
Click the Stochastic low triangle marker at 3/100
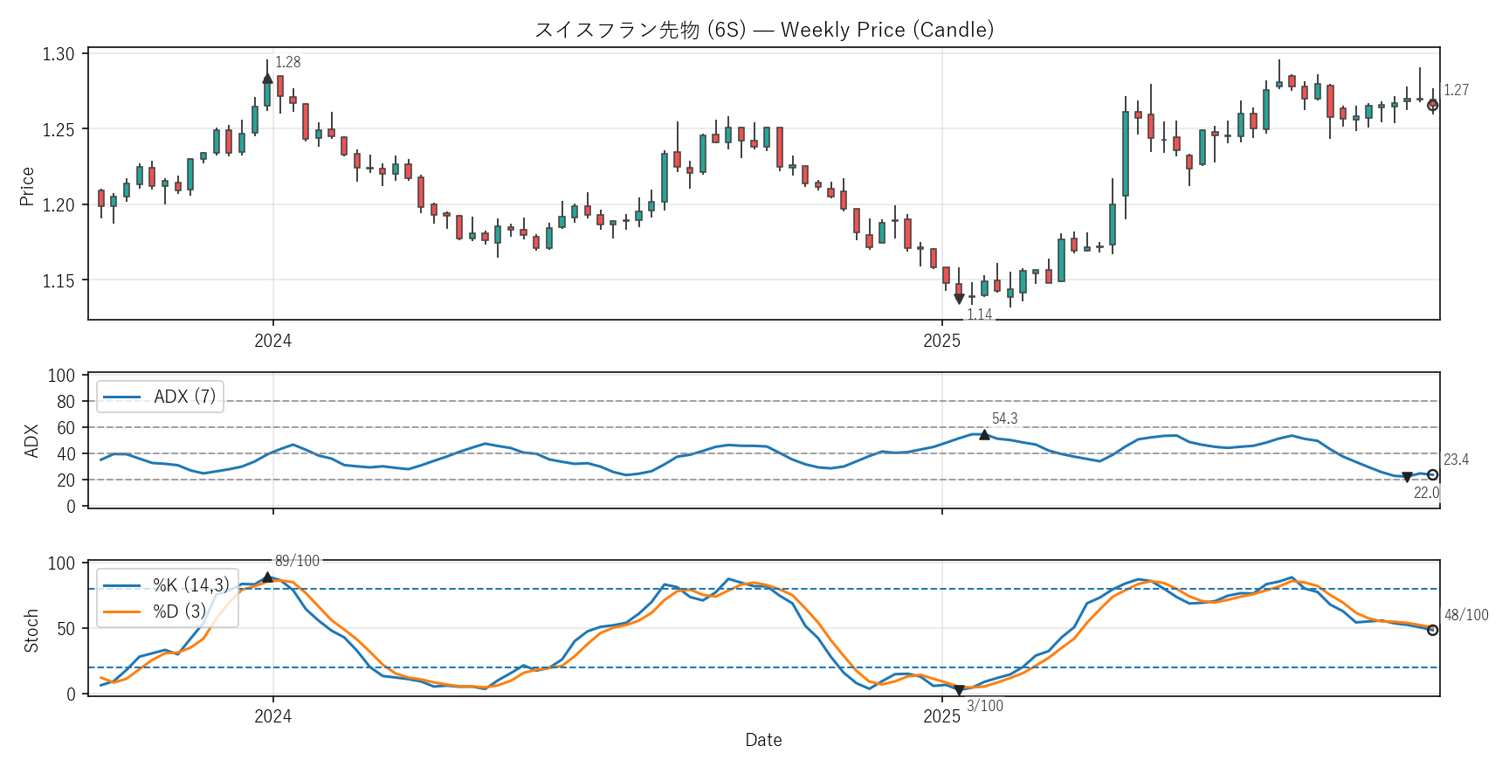(959, 690)
